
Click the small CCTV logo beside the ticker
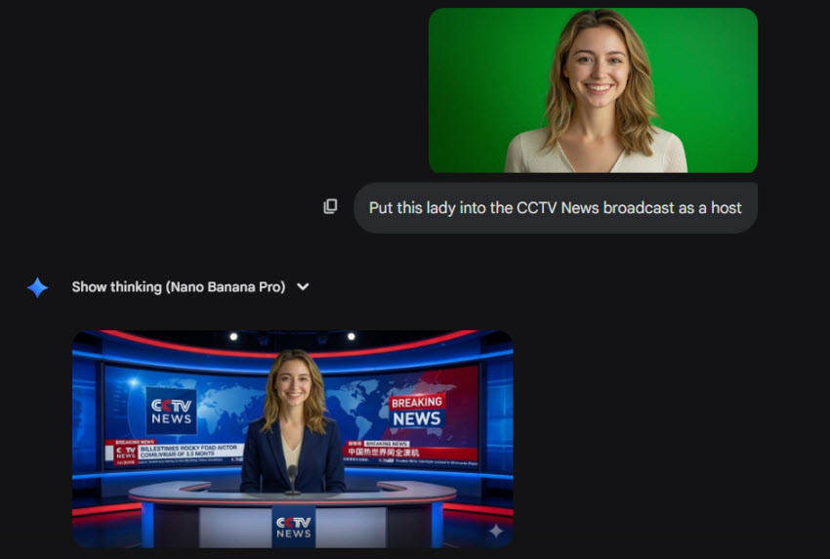pos(125,453)
